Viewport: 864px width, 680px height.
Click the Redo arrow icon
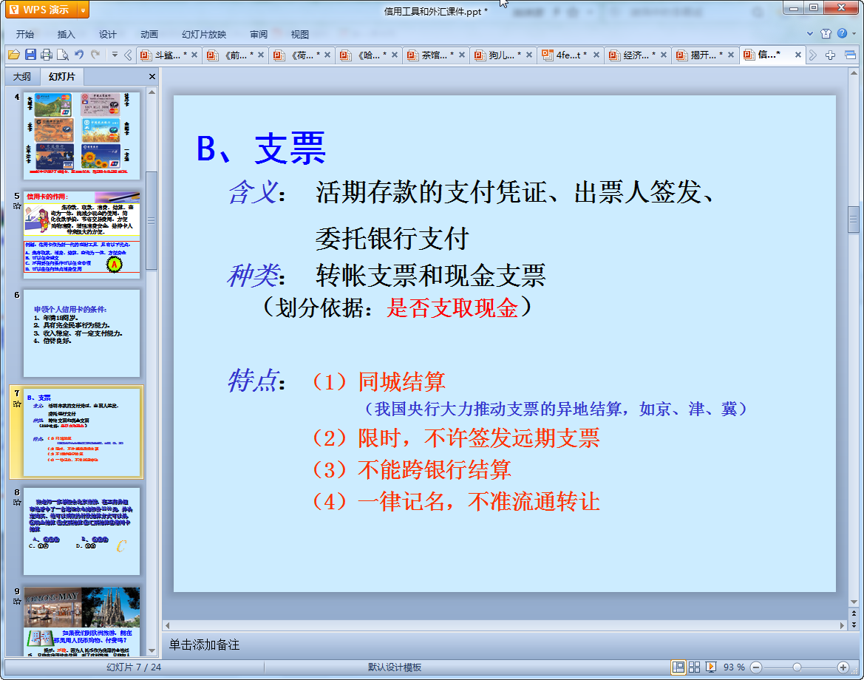pyautogui.click(x=95, y=55)
